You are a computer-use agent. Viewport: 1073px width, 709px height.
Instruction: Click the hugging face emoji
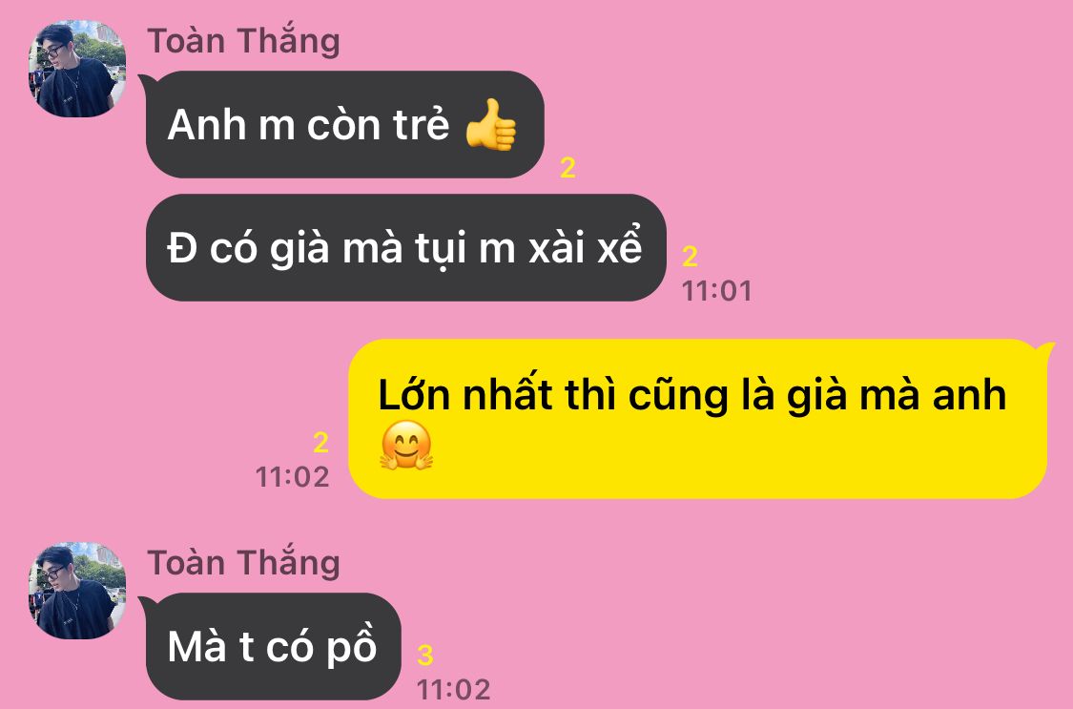[406, 446]
